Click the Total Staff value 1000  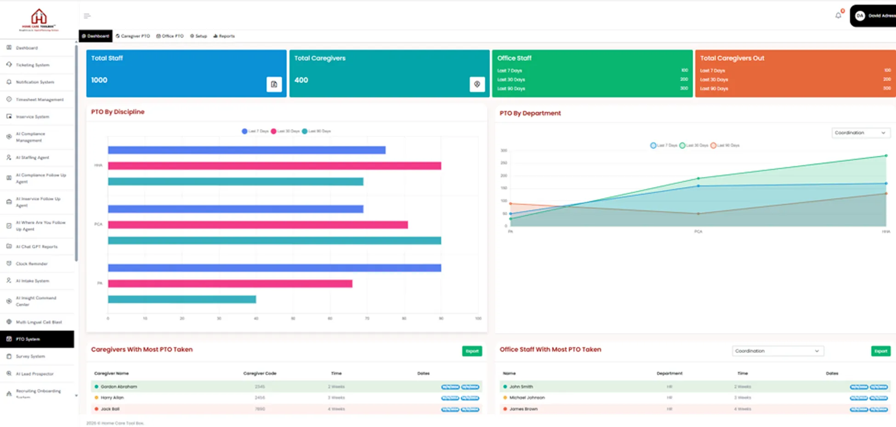pos(99,80)
